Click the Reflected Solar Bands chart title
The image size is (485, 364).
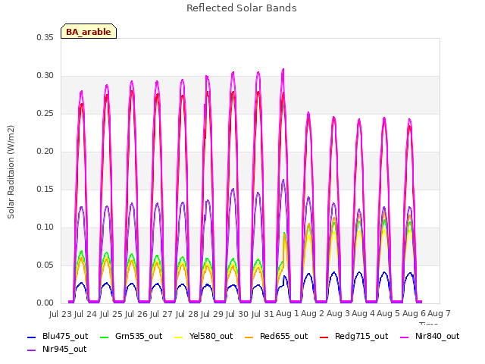click(x=242, y=8)
